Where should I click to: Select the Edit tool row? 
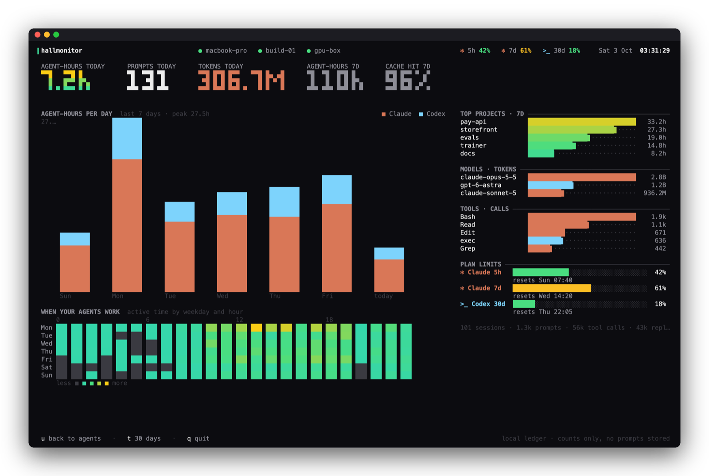point(563,233)
